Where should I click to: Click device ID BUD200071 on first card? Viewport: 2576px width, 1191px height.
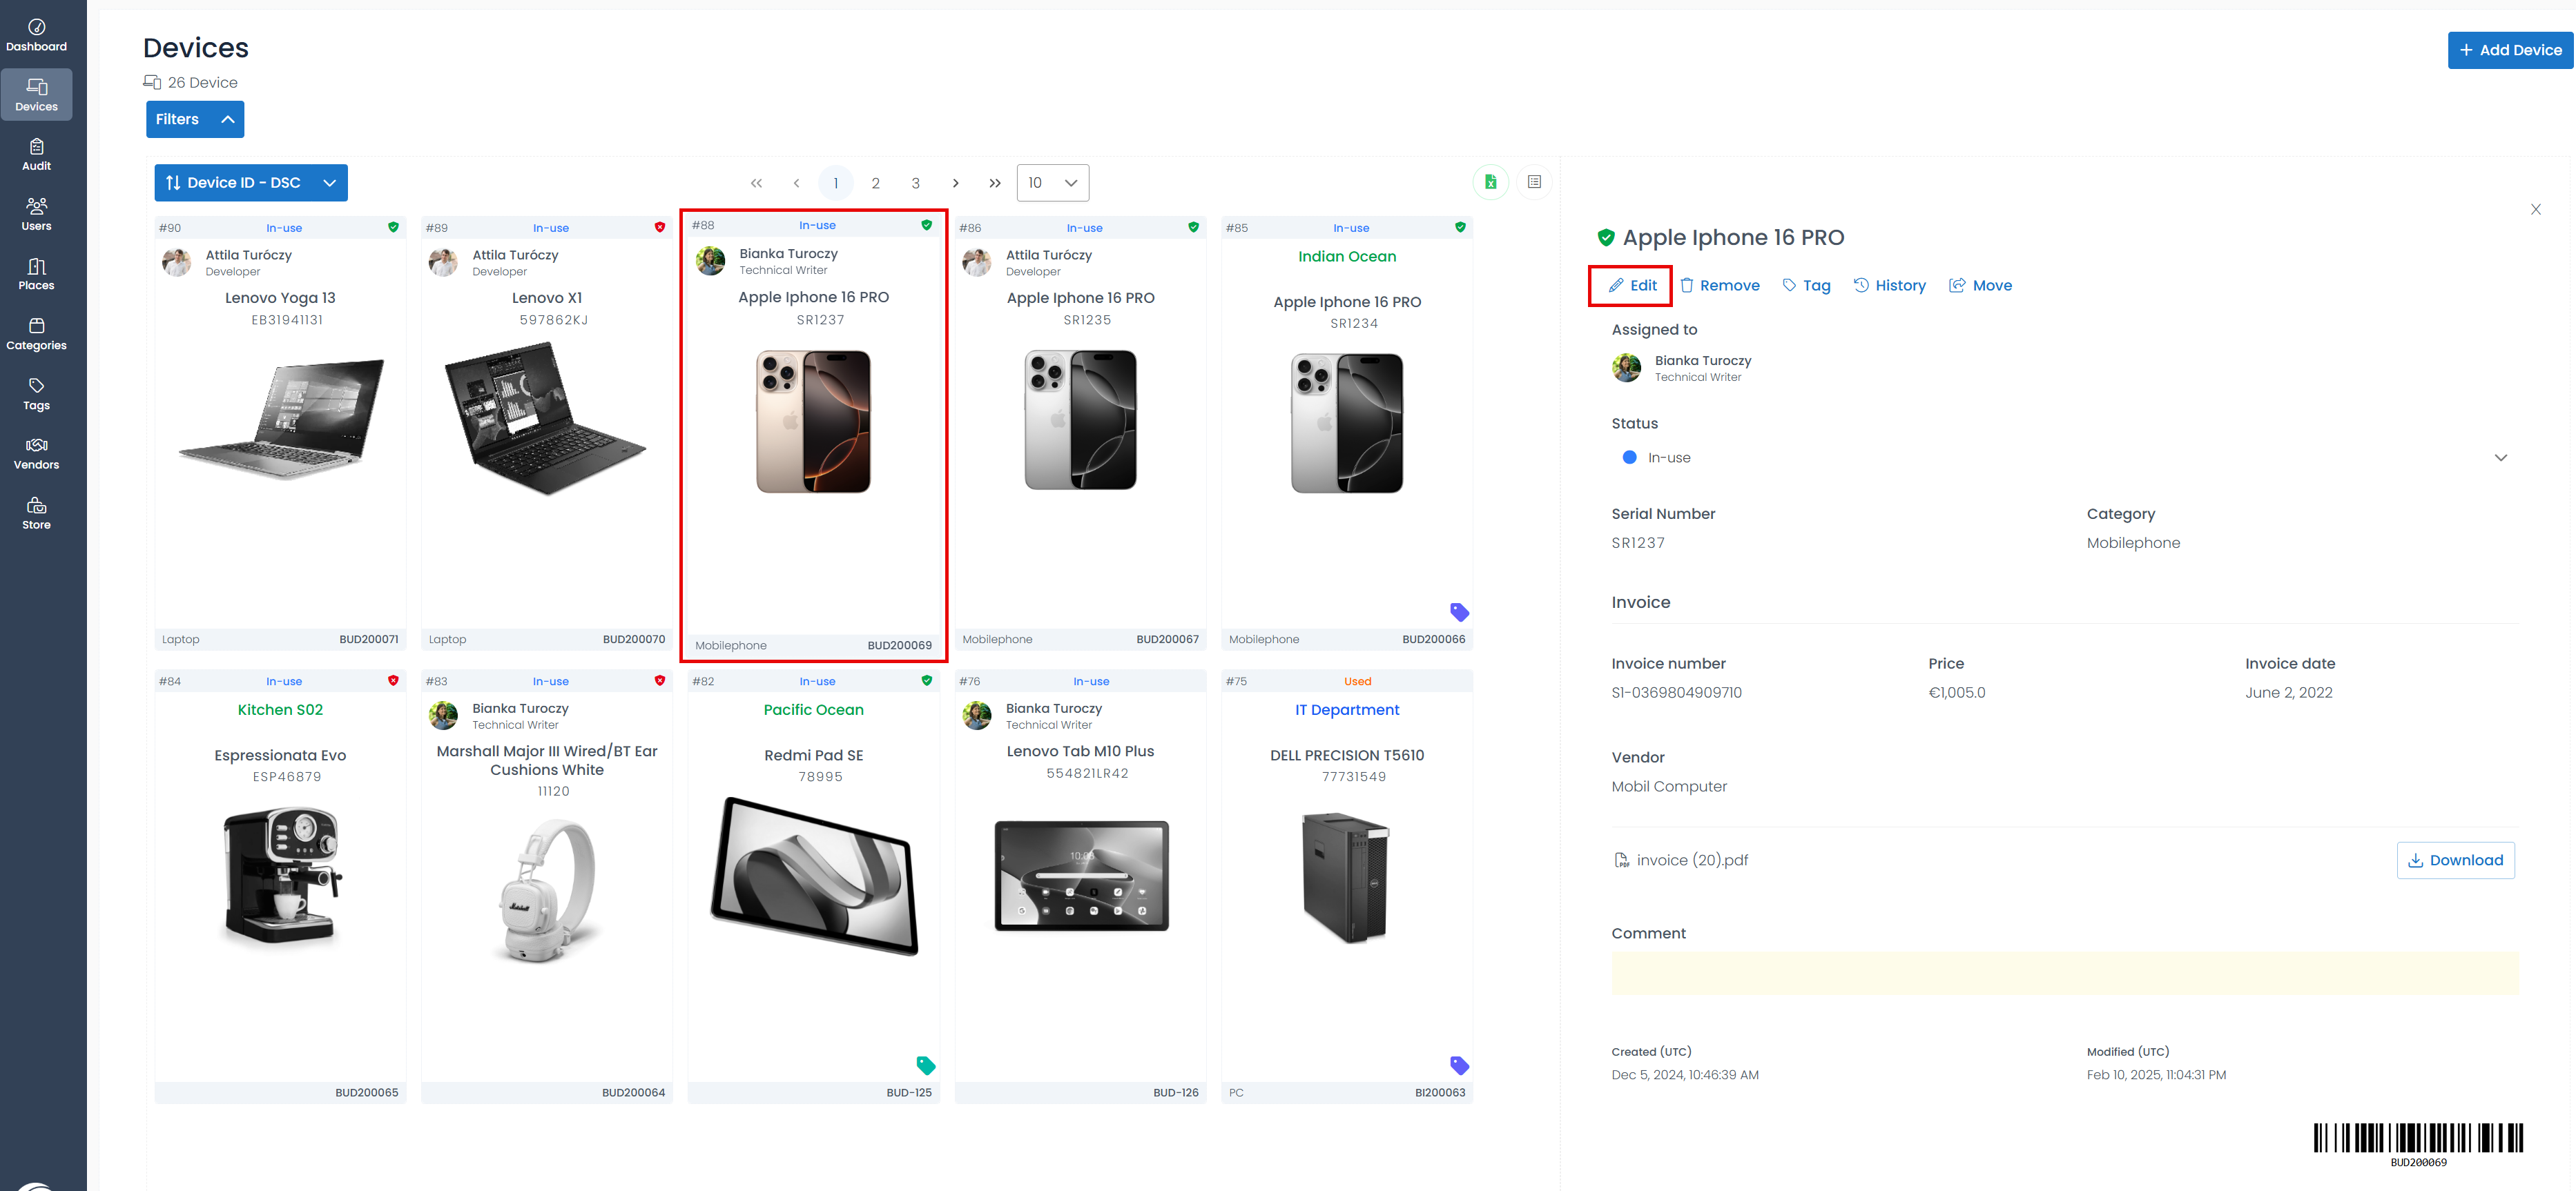[x=368, y=640]
